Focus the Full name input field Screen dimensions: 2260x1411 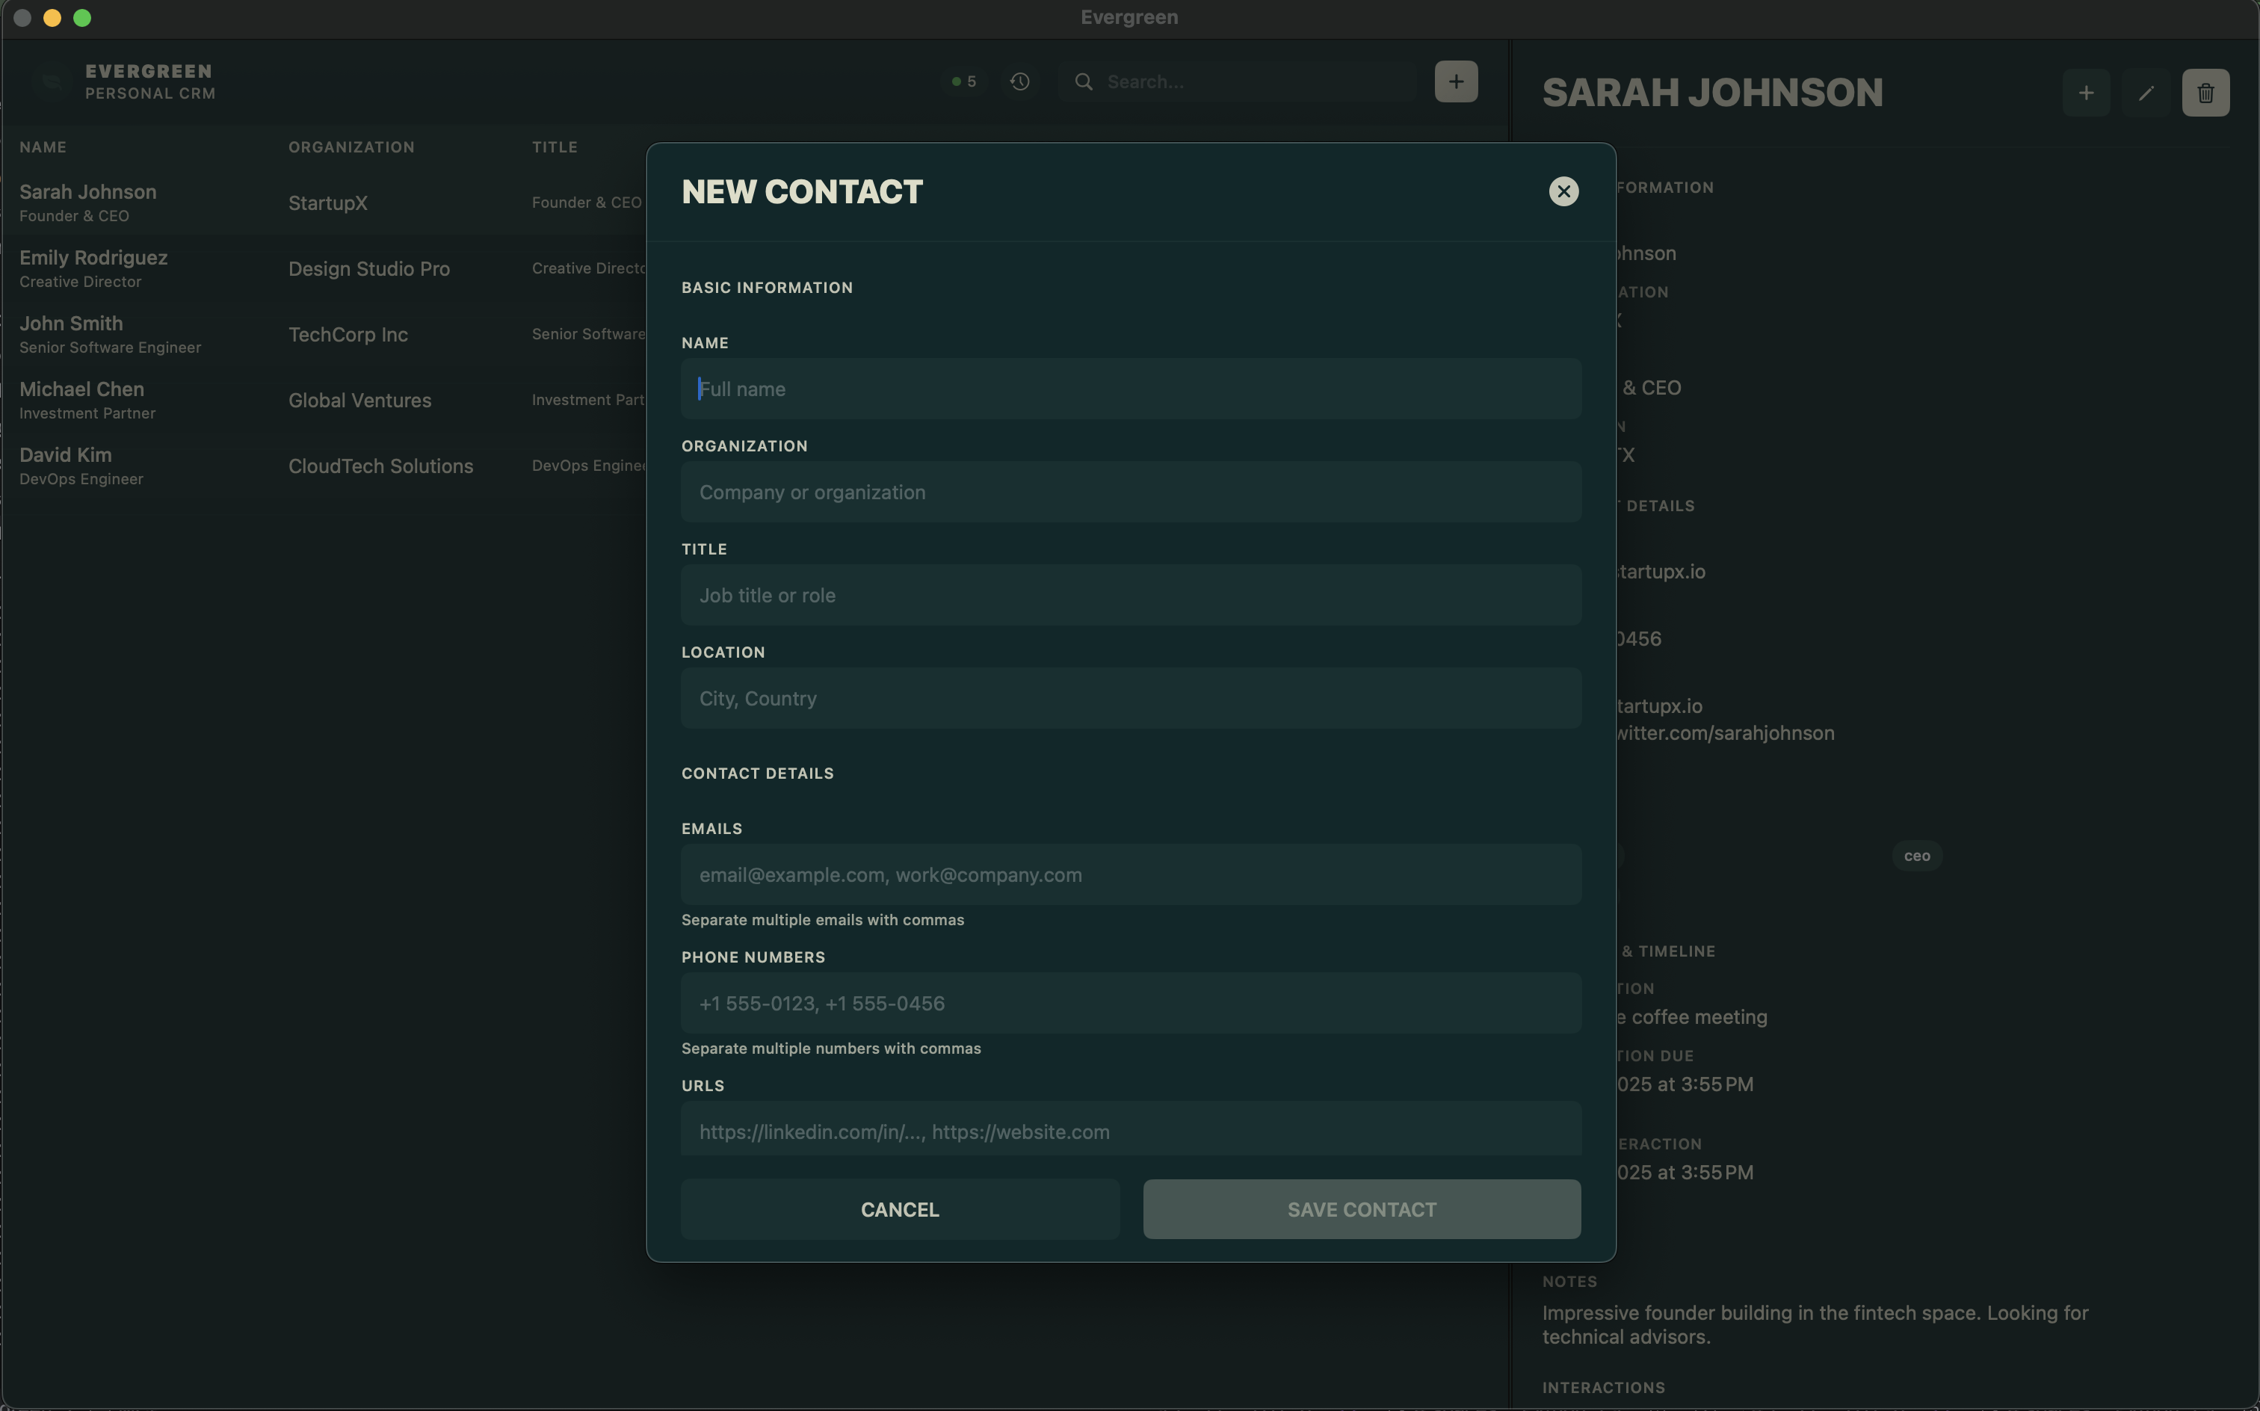coord(1130,389)
